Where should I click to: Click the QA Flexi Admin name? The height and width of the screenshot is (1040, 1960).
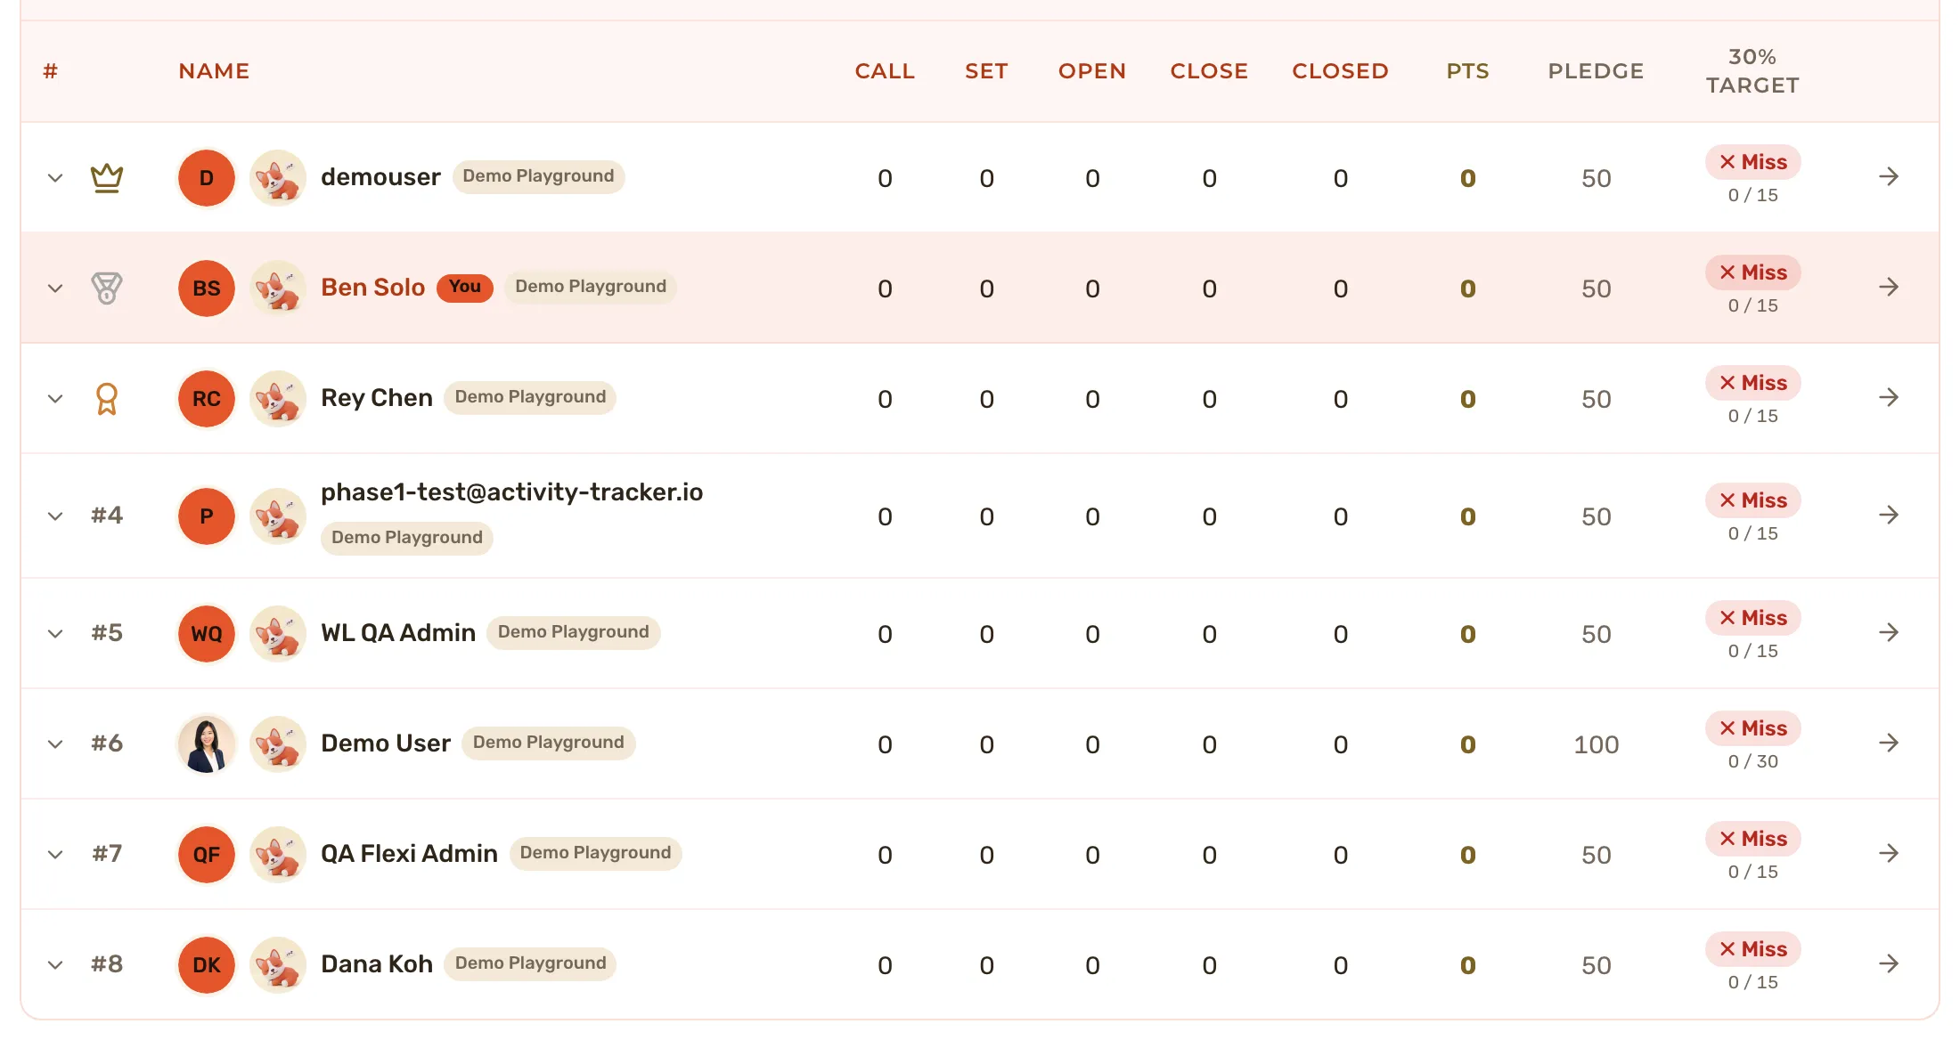409,854
